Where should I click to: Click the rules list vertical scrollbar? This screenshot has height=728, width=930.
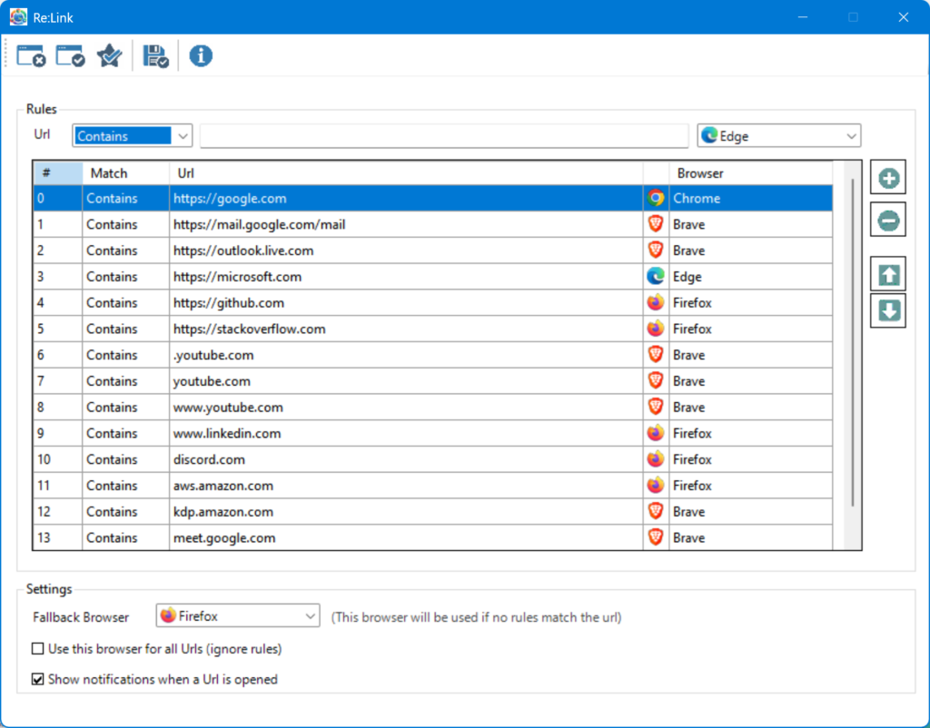pyautogui.click(x=852, y=345)
